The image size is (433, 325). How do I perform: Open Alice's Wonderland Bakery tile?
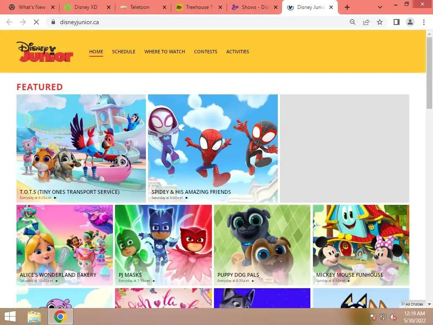[65, 245]
